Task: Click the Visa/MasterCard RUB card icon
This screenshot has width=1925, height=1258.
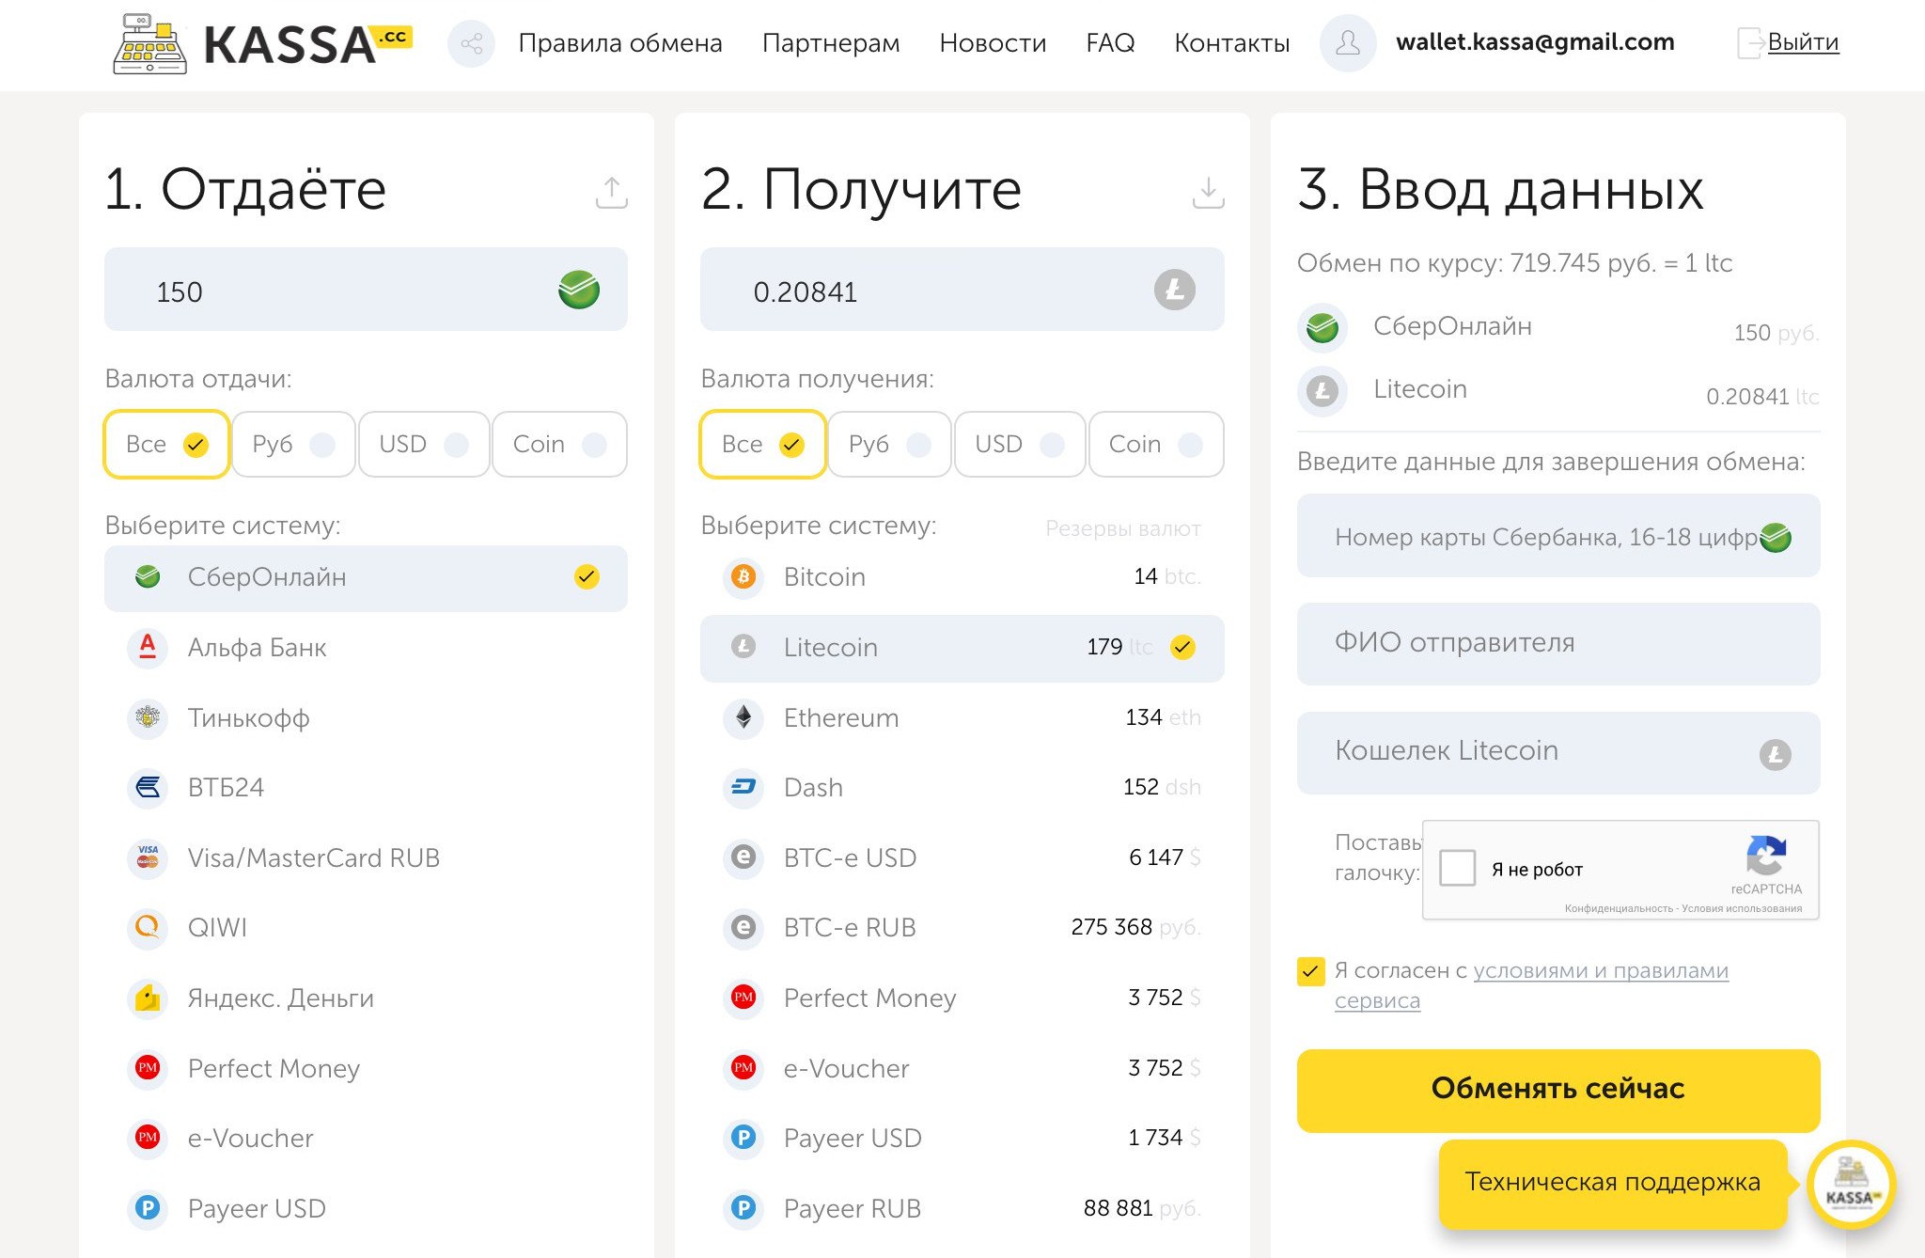Action: (148, 857)
